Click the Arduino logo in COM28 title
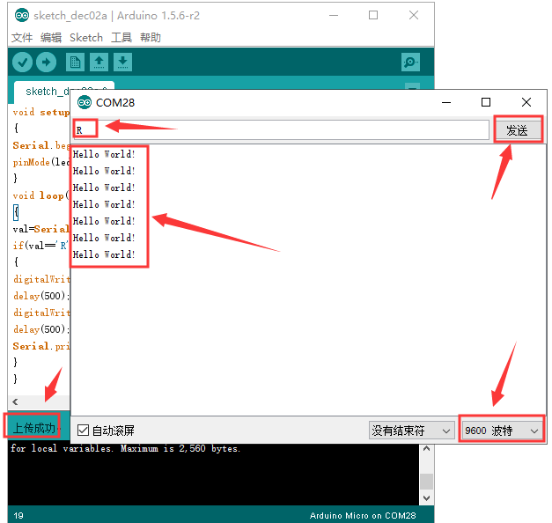 [85, 102]
